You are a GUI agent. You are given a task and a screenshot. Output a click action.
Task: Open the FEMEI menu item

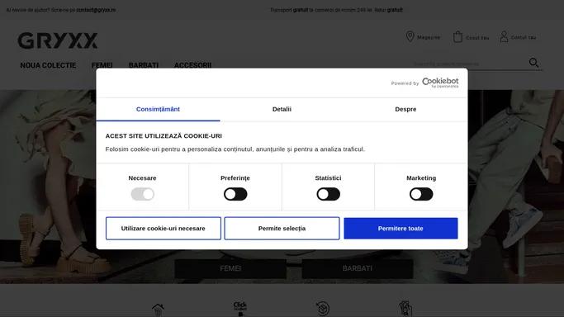(x=102, y=65)
